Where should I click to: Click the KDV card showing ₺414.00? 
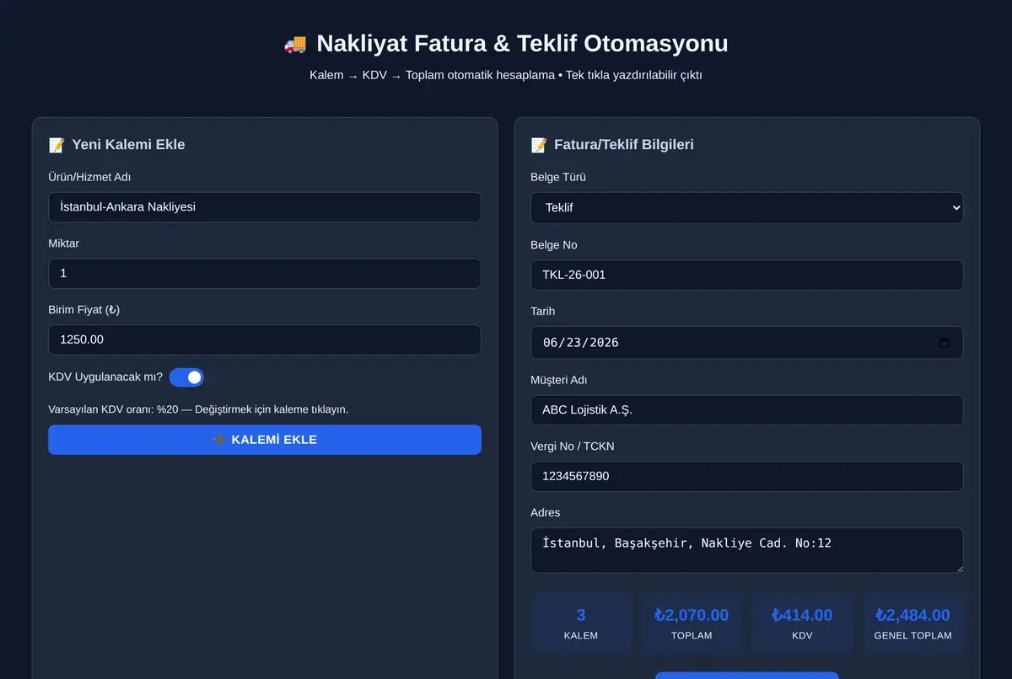(x=802, y=623)
